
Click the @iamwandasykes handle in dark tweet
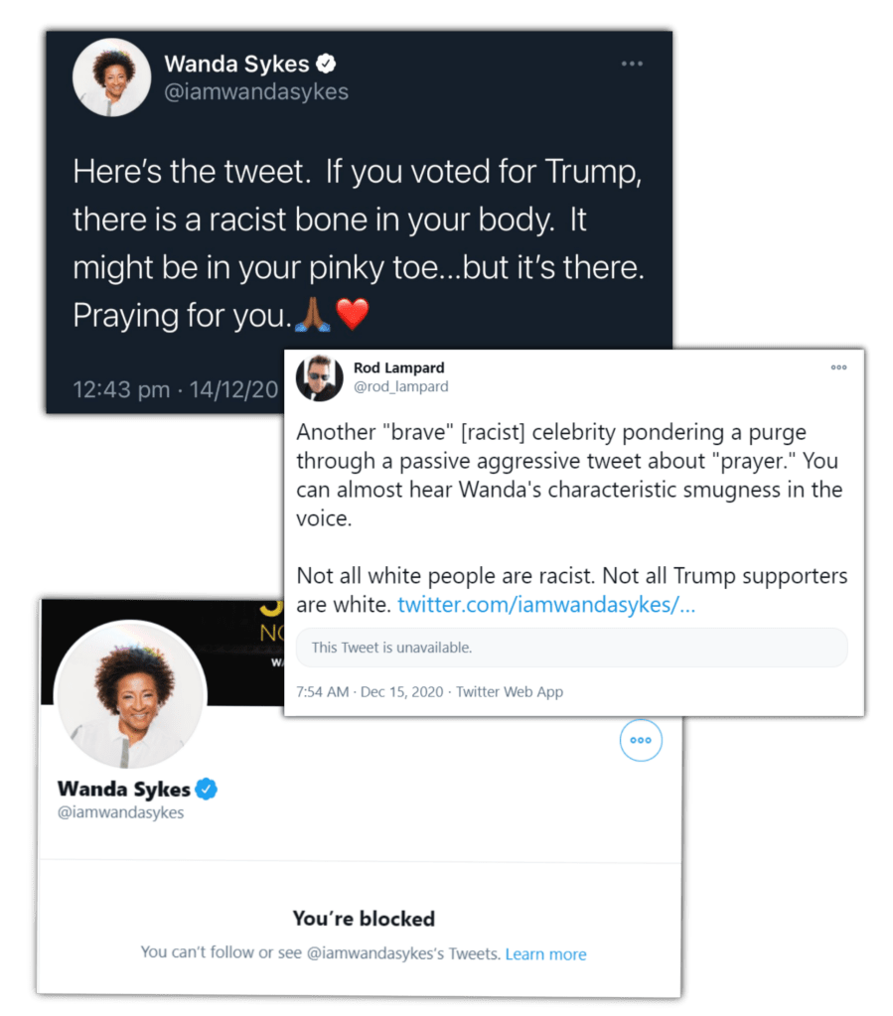256,92
